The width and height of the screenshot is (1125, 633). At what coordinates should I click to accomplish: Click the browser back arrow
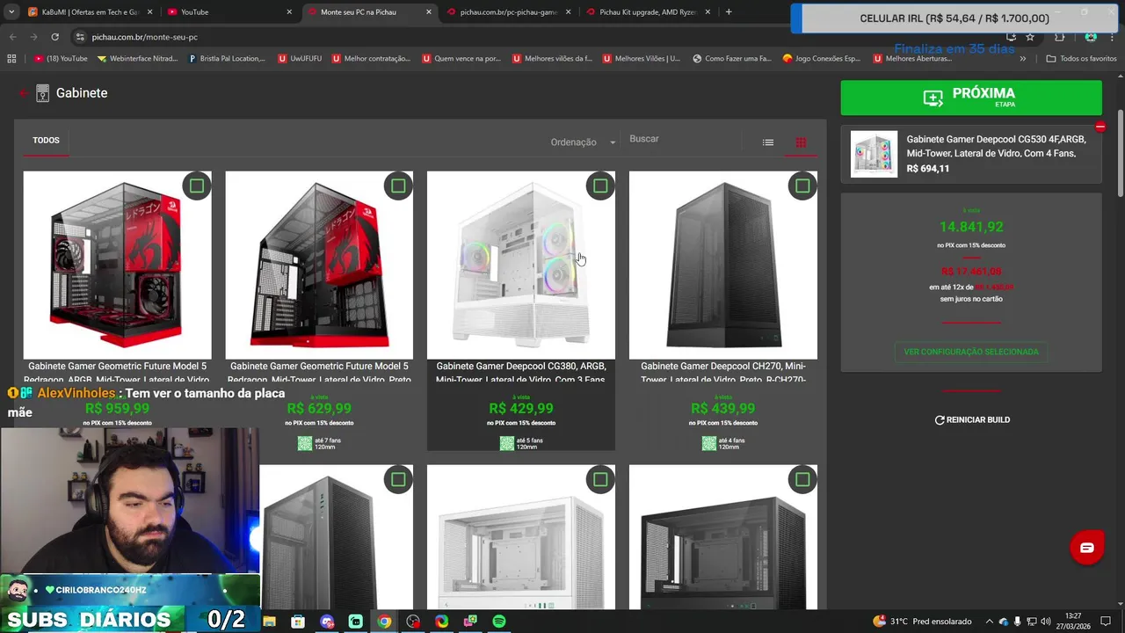click(12, 37)
